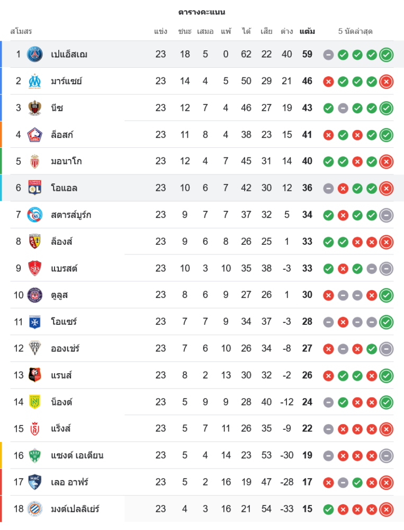404x530 pixels.
Task: Click the ตูลูส team name
Action: tap(59, 295)
